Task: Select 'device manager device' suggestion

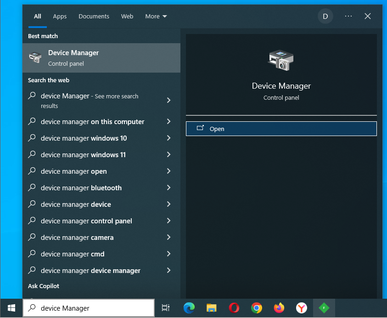Action: (x=101, y=204)
